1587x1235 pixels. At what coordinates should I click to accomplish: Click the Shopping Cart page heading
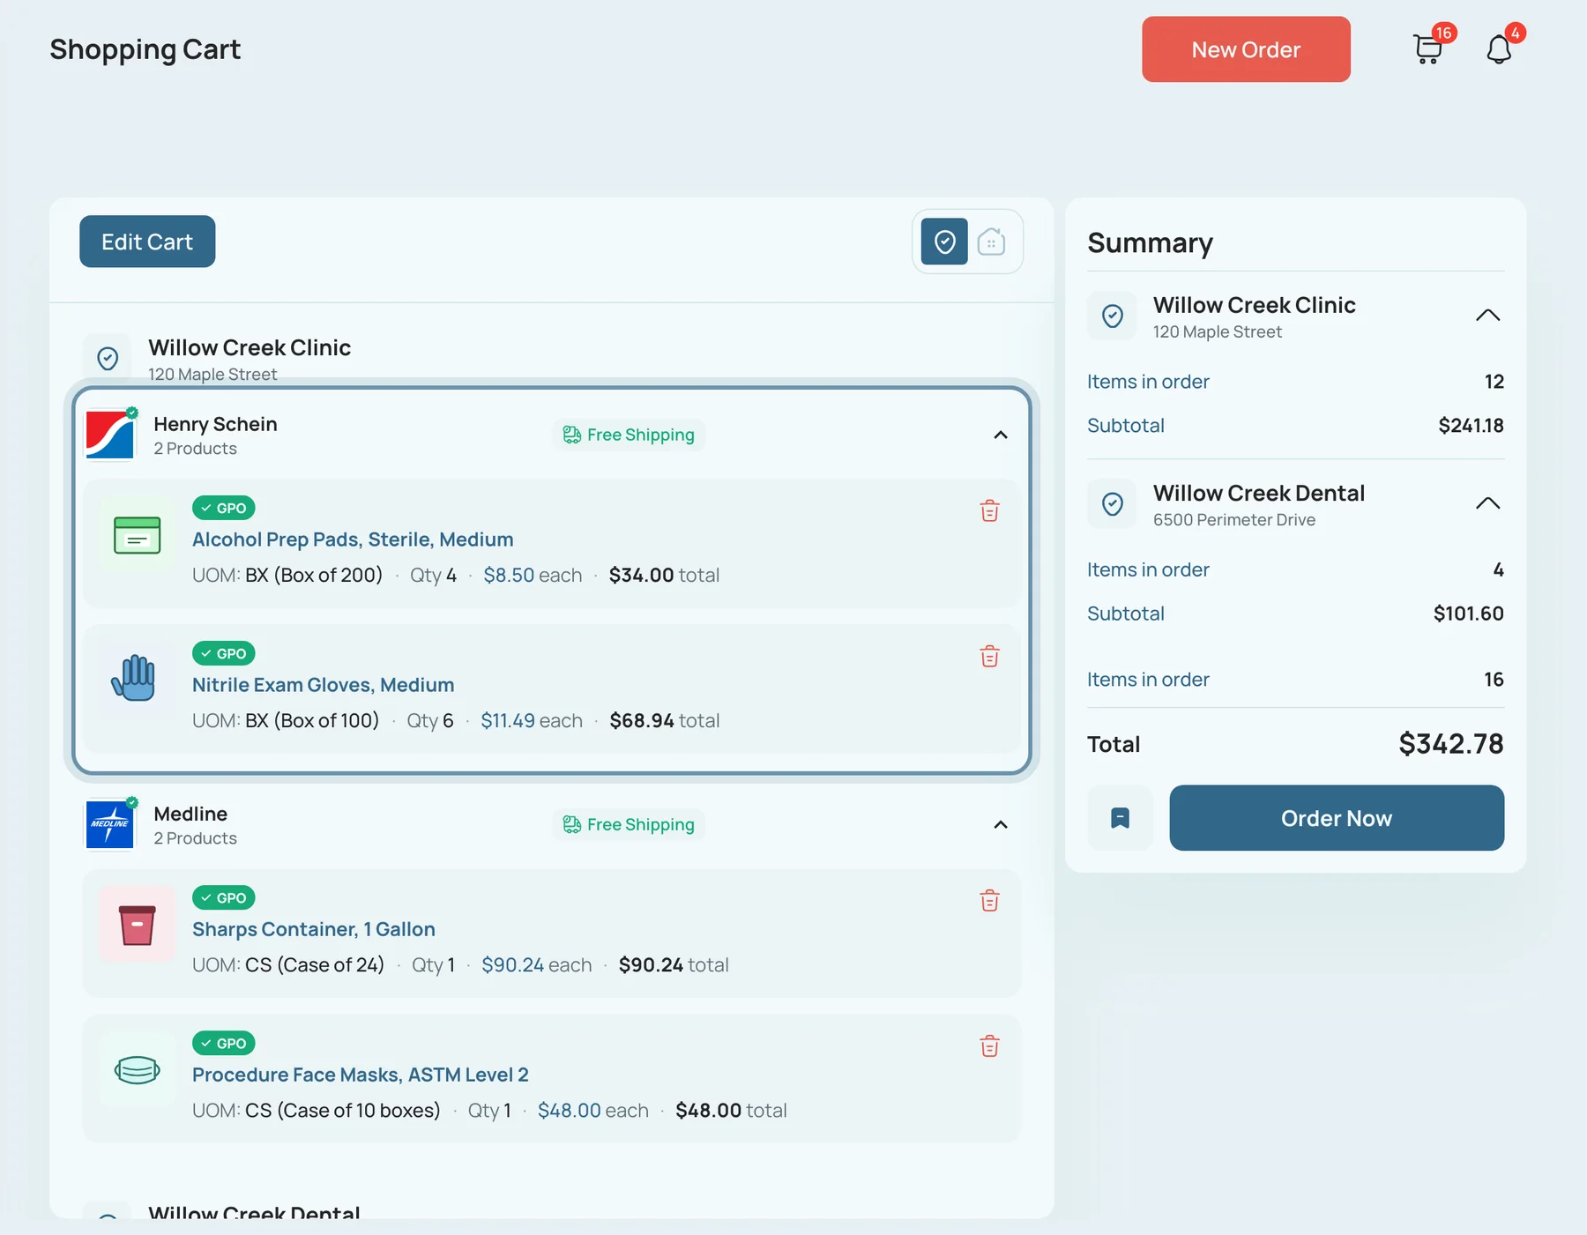(145, 49)
